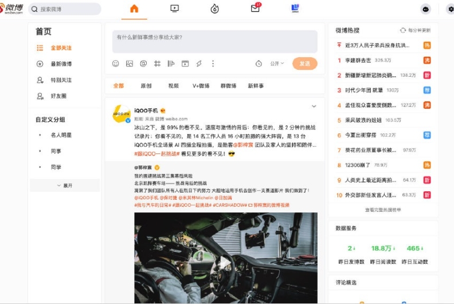Switch to the 全部 feed tab

click(x=119, y=86)
